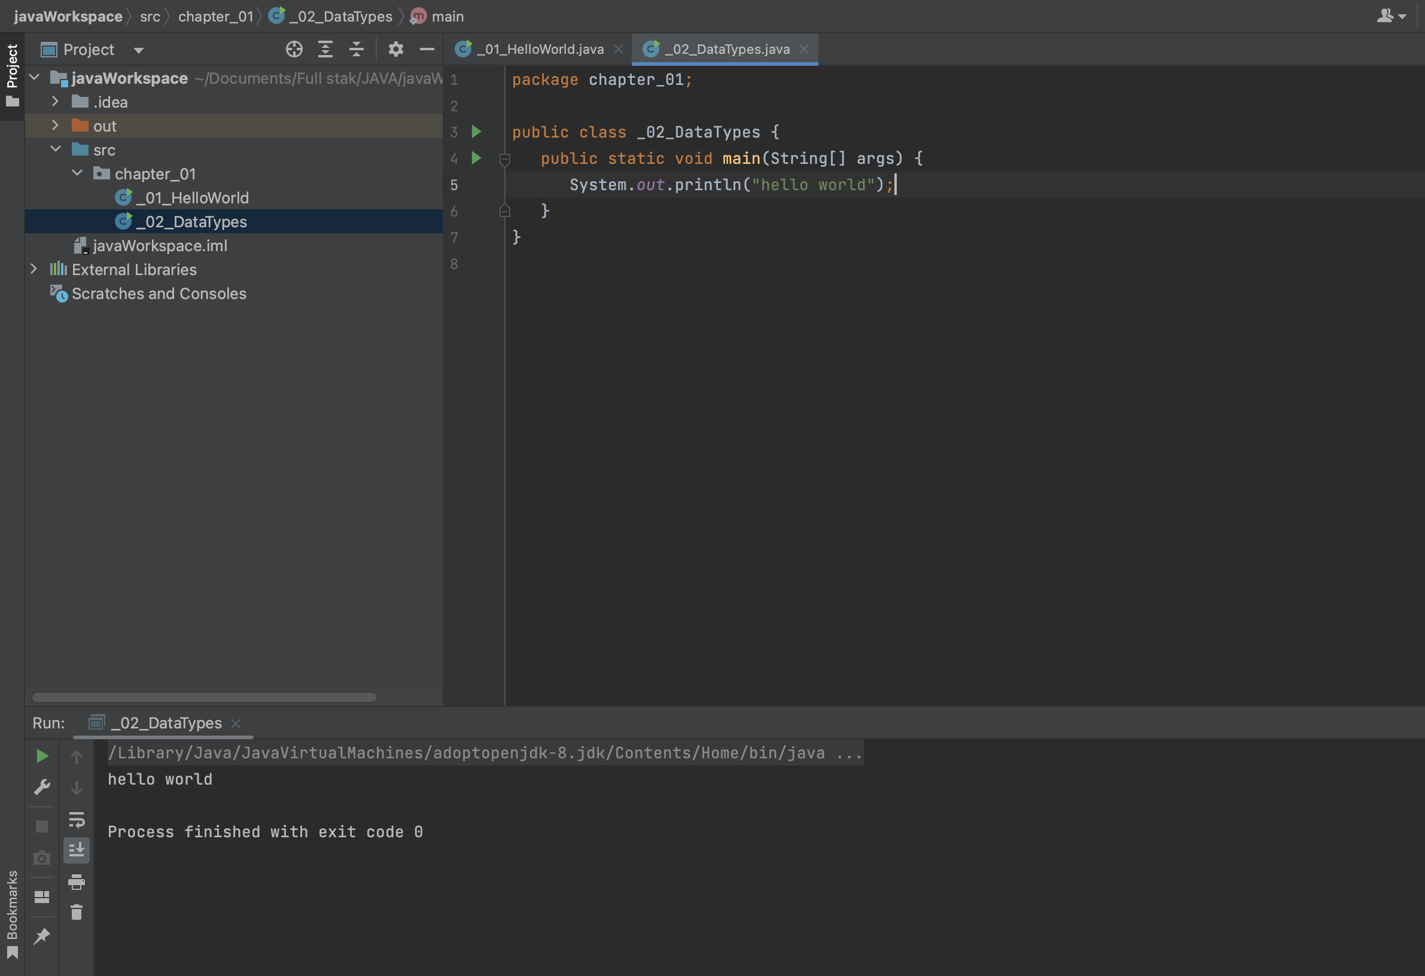The image size is (1425, 976).
Task: Click the Select Opened File crosshair icon
Action: (x=294, y=49)
